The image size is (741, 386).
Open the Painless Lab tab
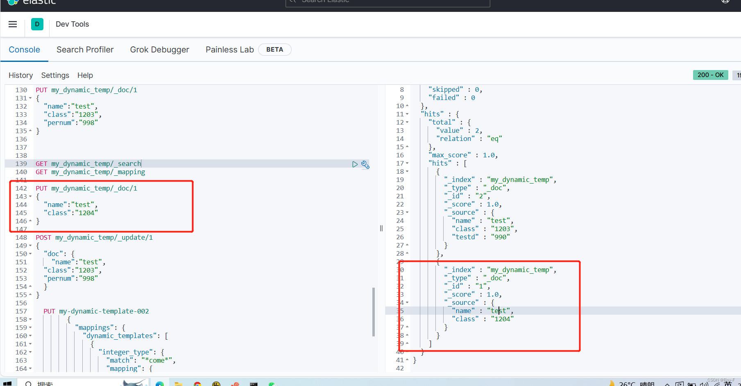pos(229,50)
